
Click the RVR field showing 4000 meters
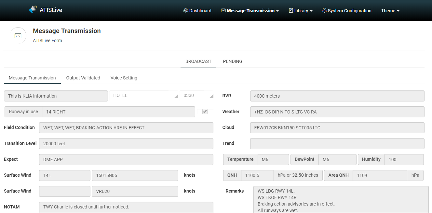click(x=337, y=96)
